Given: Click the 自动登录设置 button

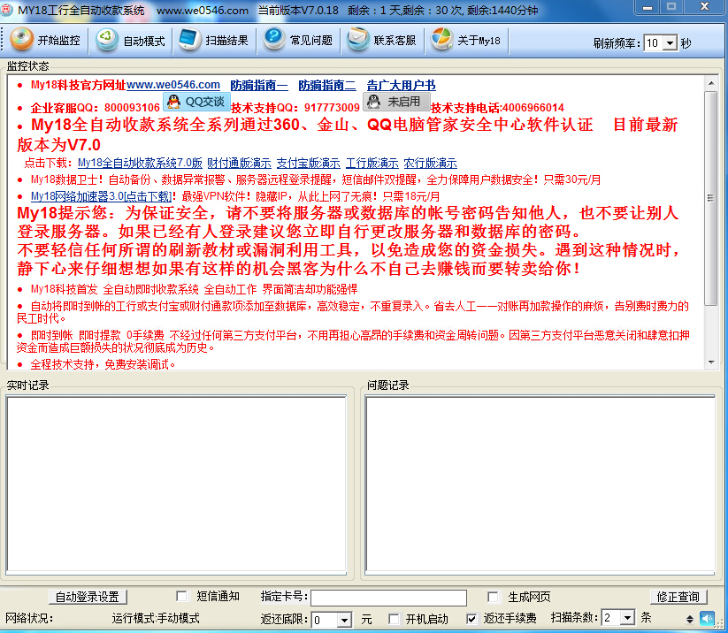Looking at the screenshot, I should [88, 597].
